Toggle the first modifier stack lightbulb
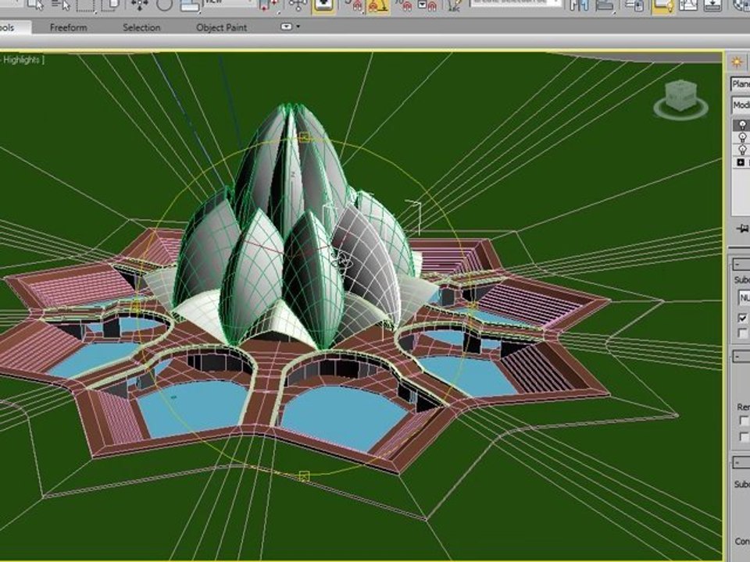 [x=742, y=125]
